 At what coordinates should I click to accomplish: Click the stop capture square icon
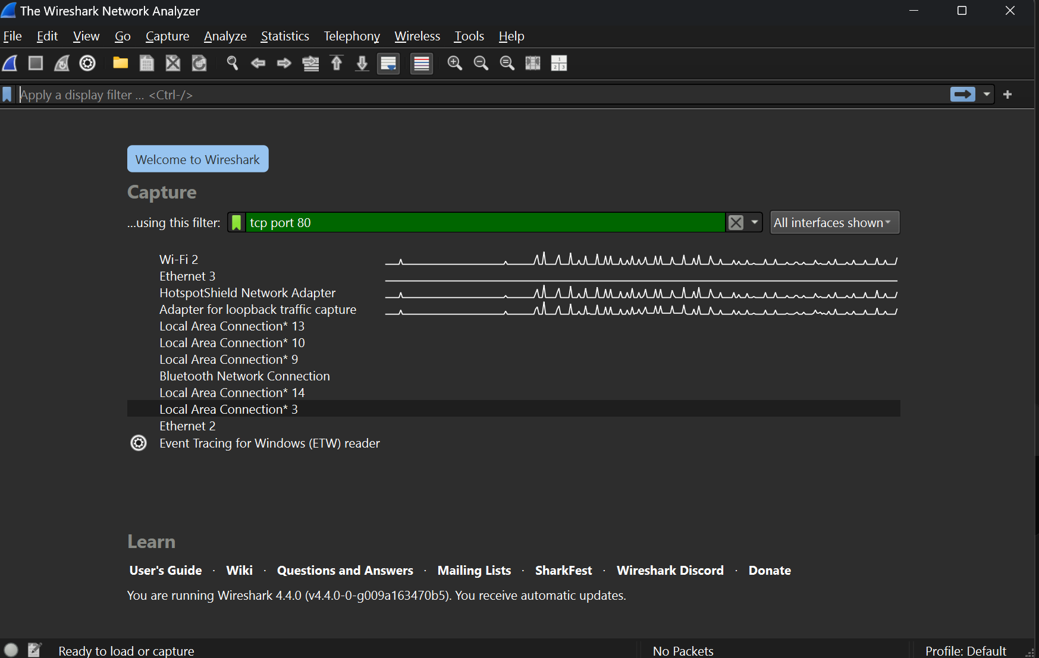coord(36,63)
